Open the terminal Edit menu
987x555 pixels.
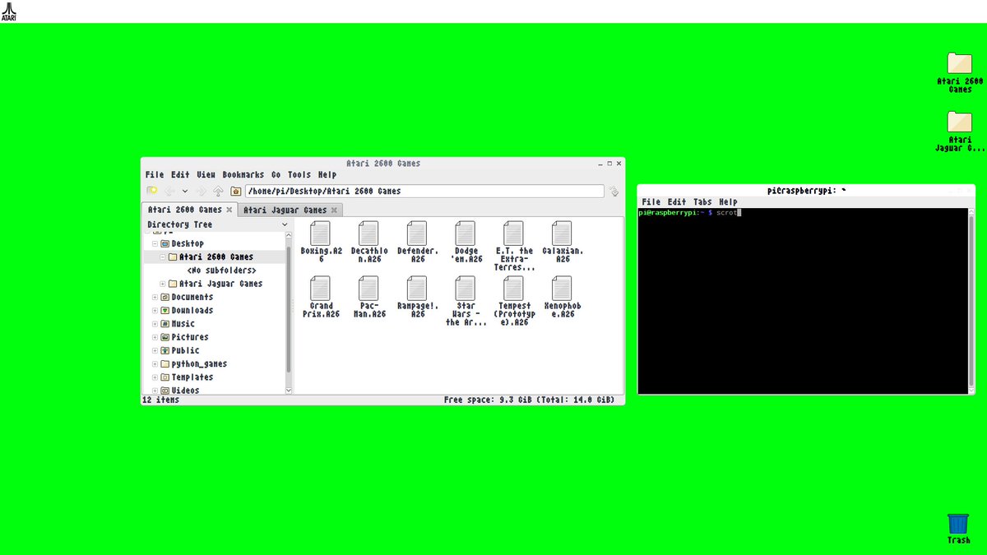[677, 201]
